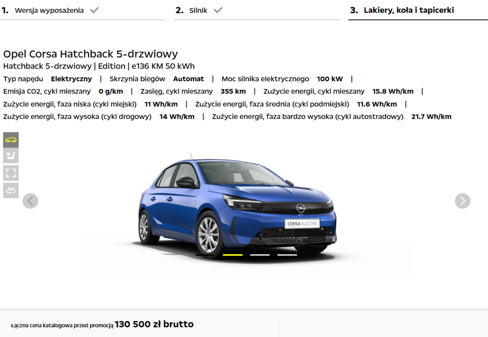Viewport: 488px width, 337px height.
Task: Click the blue Opel Corsa car image
Action: pos(237,207)
